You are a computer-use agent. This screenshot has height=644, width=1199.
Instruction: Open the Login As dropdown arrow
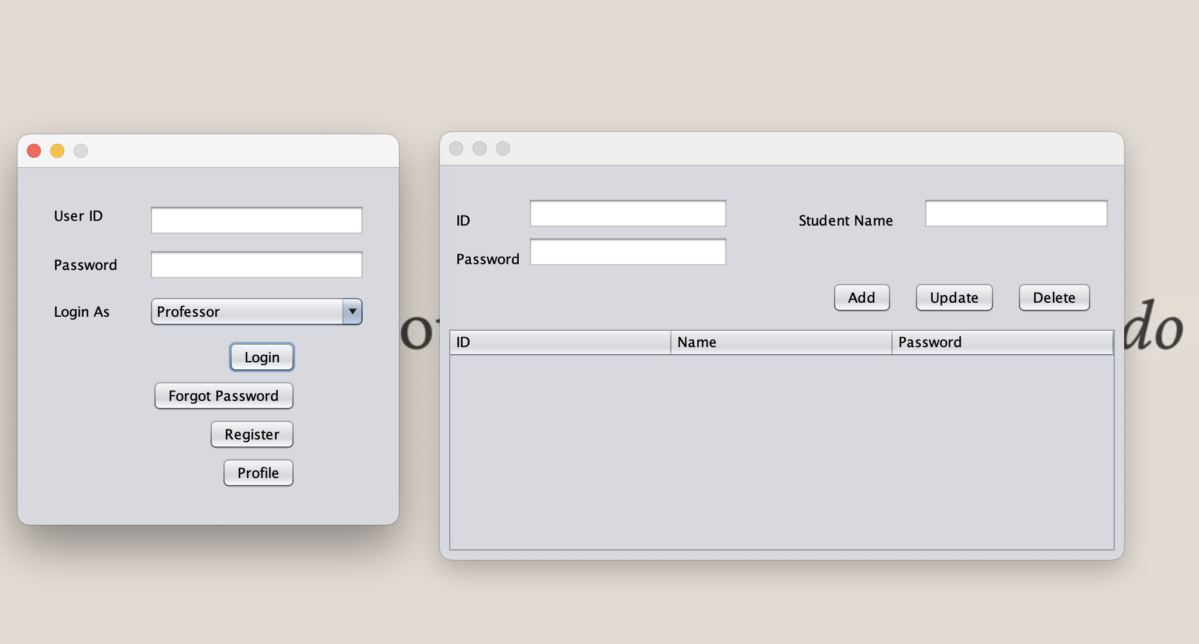pyautogui.click(x=352, y=311)
